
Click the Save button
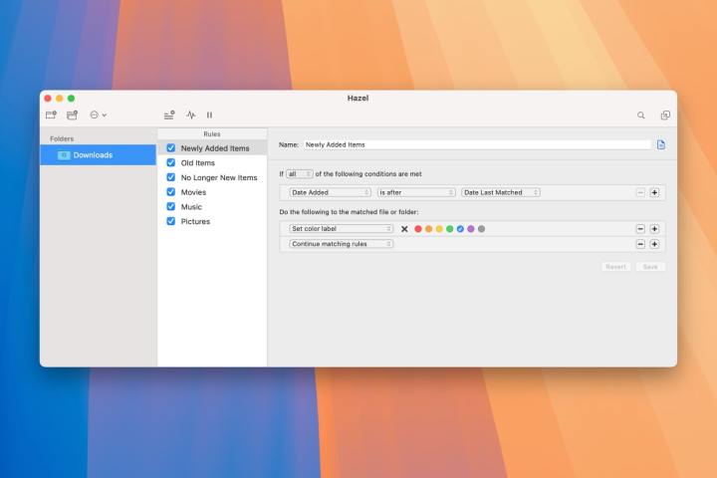click(650, 267)
